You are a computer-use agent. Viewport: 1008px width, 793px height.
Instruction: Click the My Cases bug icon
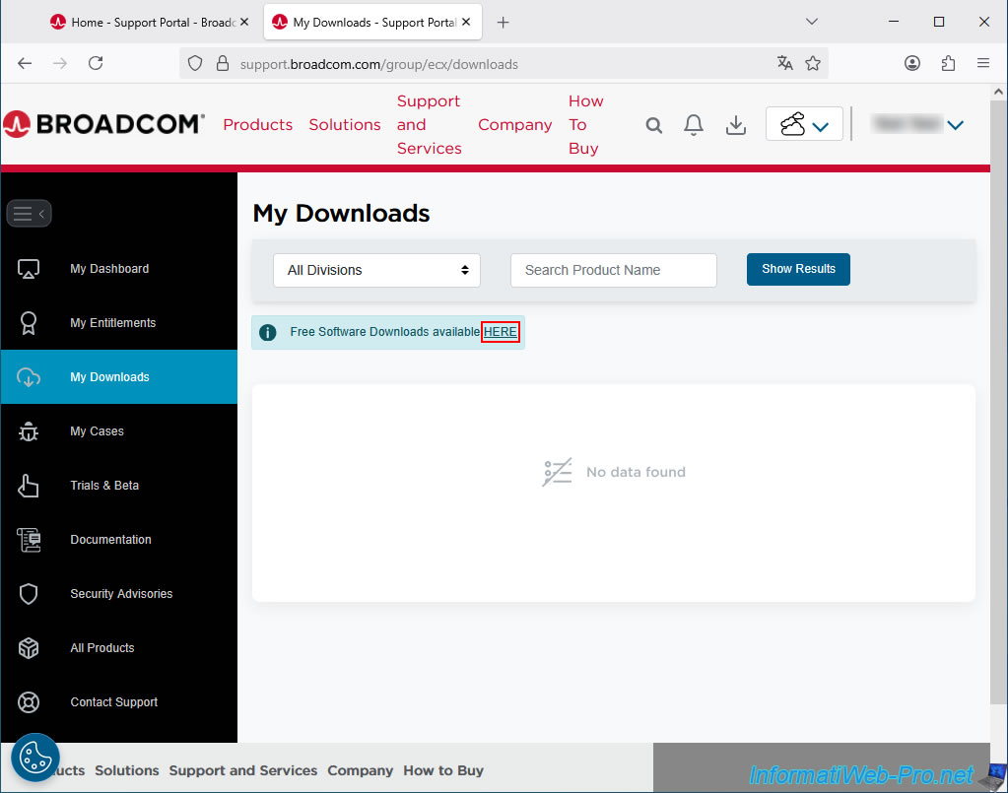(x=29, y=431)
